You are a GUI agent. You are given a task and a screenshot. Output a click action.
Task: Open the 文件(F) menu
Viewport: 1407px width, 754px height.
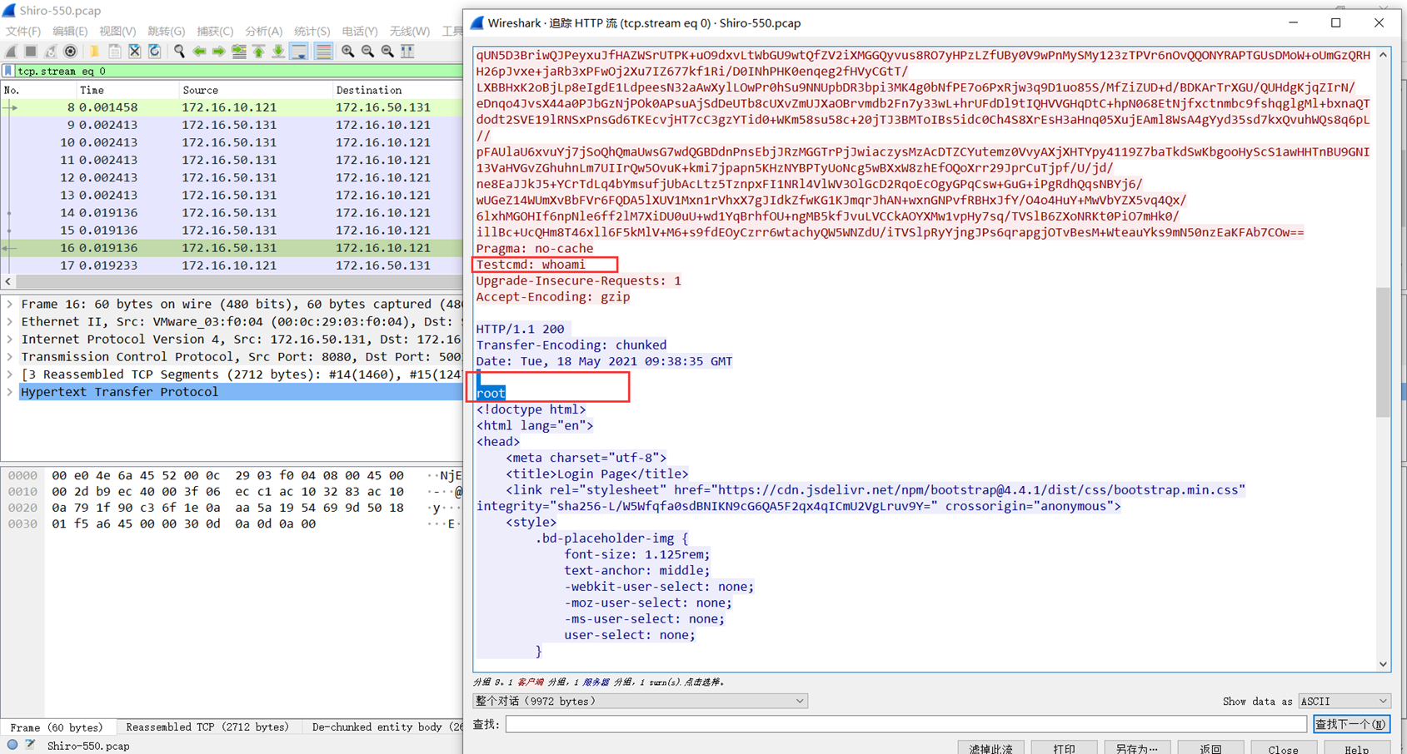tap(23, 32)
